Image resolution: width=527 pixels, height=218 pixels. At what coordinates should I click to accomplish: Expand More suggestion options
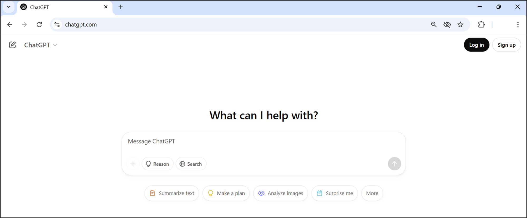click(372, 193)
